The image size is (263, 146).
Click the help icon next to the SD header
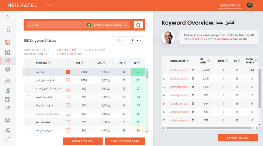[x=139, y=62]
